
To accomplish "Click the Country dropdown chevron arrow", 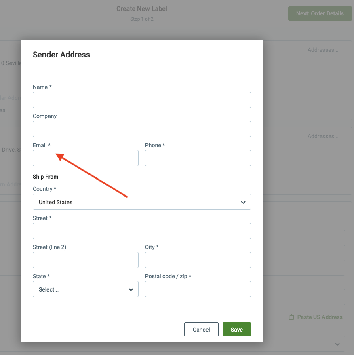I will [243, 202].
